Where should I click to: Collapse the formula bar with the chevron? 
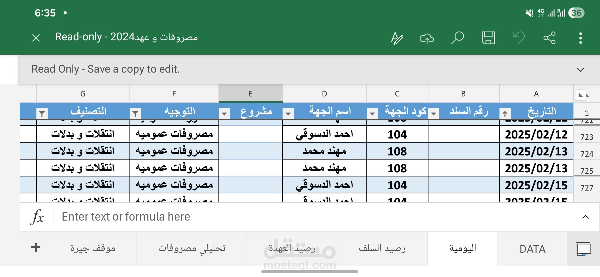[585, 217]
